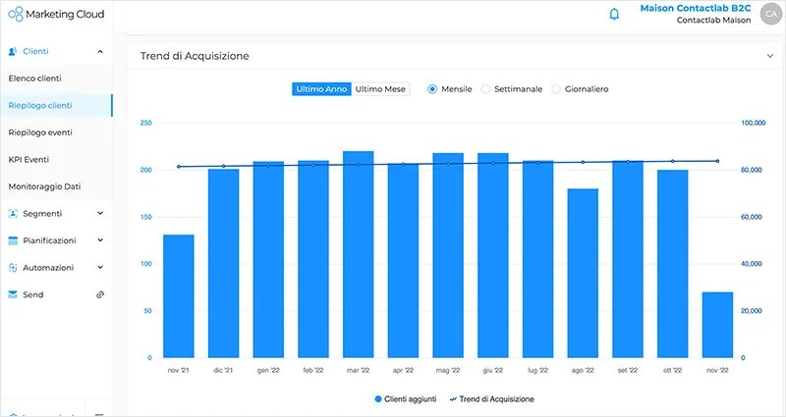The height and width of the screenshot is (417, 786).
Task: Click the Pianificazioni calendar icon
Action: click(13, 240)
